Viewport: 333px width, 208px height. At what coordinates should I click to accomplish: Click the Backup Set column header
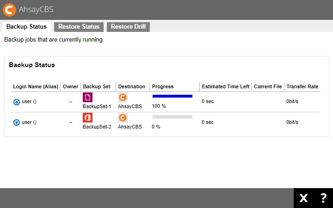(97, 86)
